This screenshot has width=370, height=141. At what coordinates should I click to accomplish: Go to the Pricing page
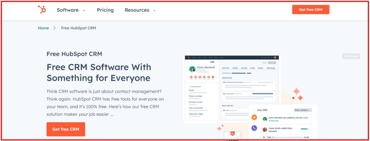[x=105, y=10]
